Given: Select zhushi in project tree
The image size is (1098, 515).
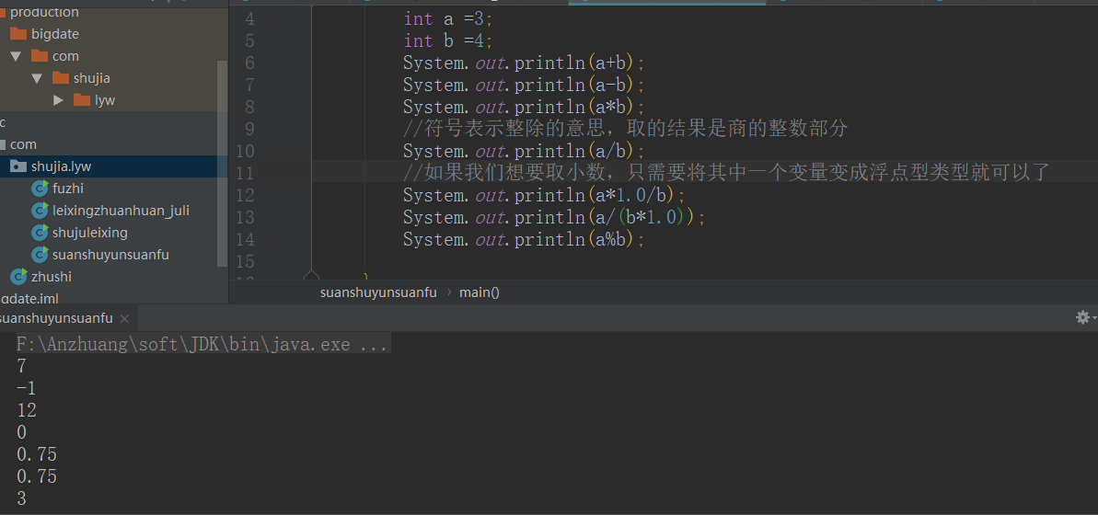Looking at the screenshot, I should [52, 277].
